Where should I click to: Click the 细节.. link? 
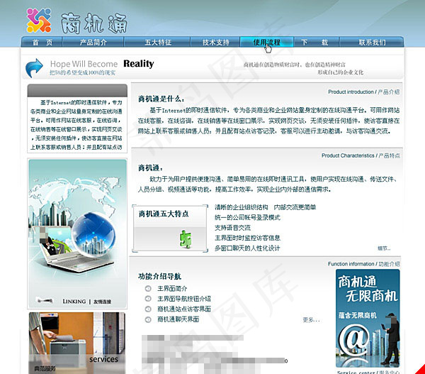tap(384, 248)
